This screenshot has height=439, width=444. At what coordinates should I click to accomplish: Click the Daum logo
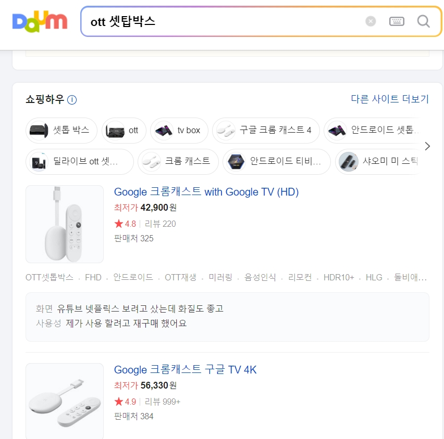point(40,21)
